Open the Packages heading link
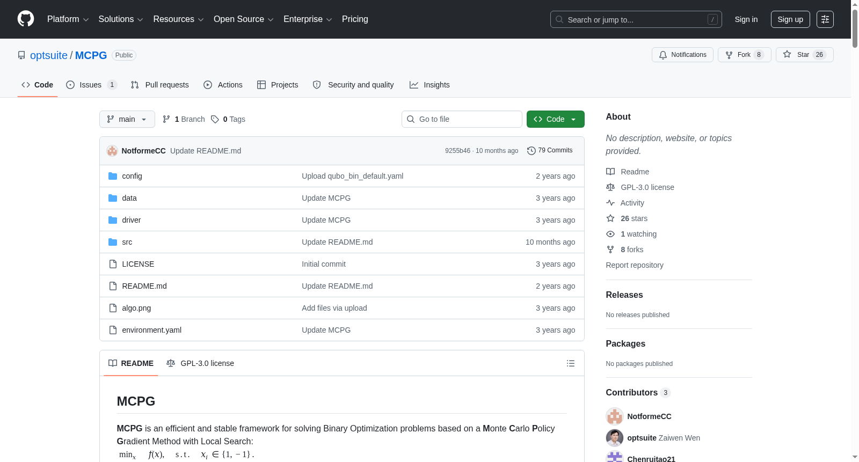This screenshot has width=859, height=462. click(x=625, y=344)
